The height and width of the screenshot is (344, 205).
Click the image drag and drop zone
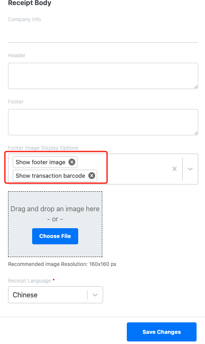tap(55, 224)
